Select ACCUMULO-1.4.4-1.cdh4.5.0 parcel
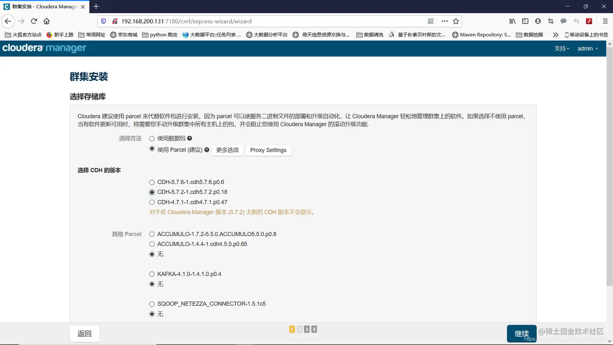613x345 pixels. pyautogui.click(x=152, y=244)
